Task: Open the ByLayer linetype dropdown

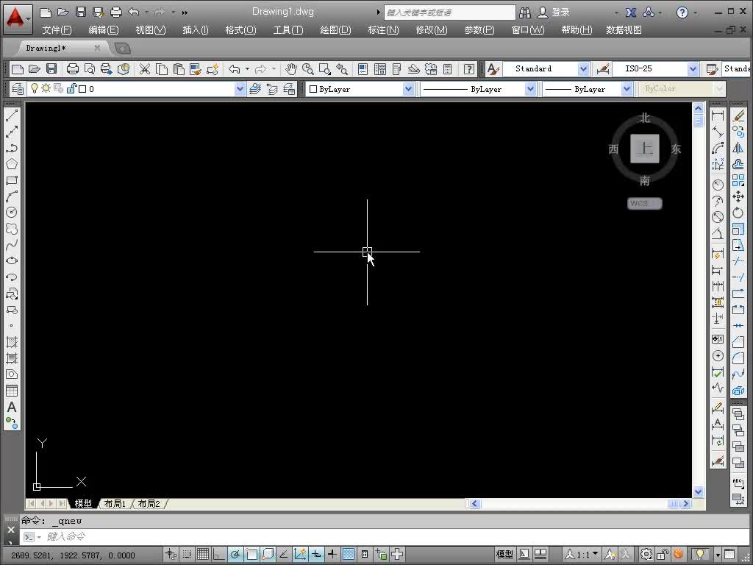Action: point(530,89)
